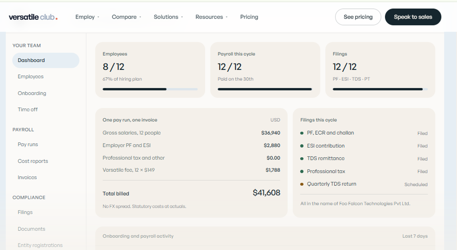Click 'One pay run, one invoice' heading
This screenshot has height=250, width=457.
click(x=130, y=120)
